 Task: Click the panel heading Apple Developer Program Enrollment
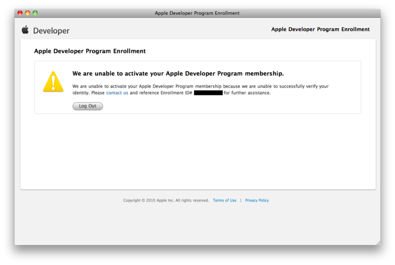pos(90,51)
